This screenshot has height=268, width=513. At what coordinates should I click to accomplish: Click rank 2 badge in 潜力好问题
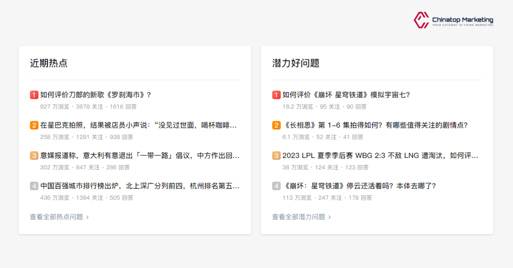pyautogui.click(x=276, y=125)
